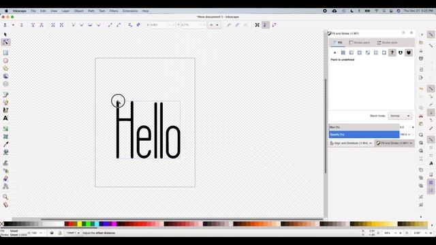Image resolution: width=436 pixels, height=245 pixels.
Task: Select the Ellipse tool
Action: click(5, 61)
